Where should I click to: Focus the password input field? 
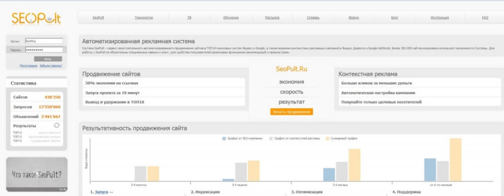pyautogui.click(x=44, y=50)
